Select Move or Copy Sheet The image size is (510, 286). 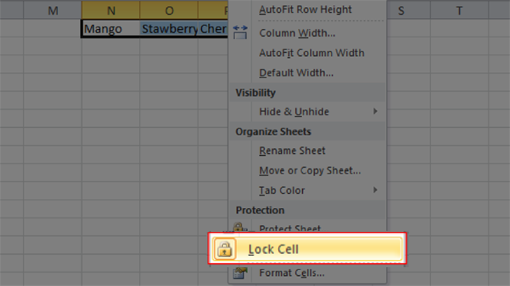pos(310,170)
